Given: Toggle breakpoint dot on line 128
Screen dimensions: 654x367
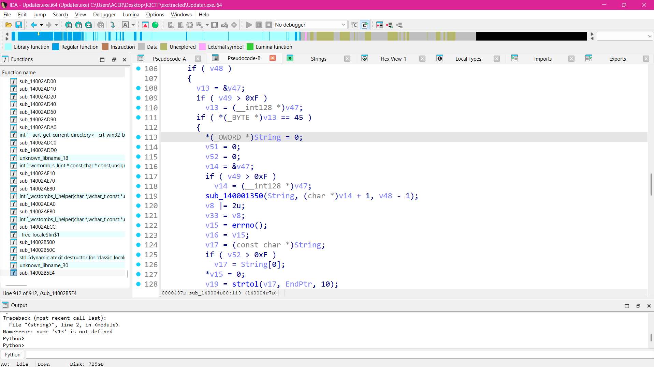Looking at the screenshot, I should (x=138, y=284).
